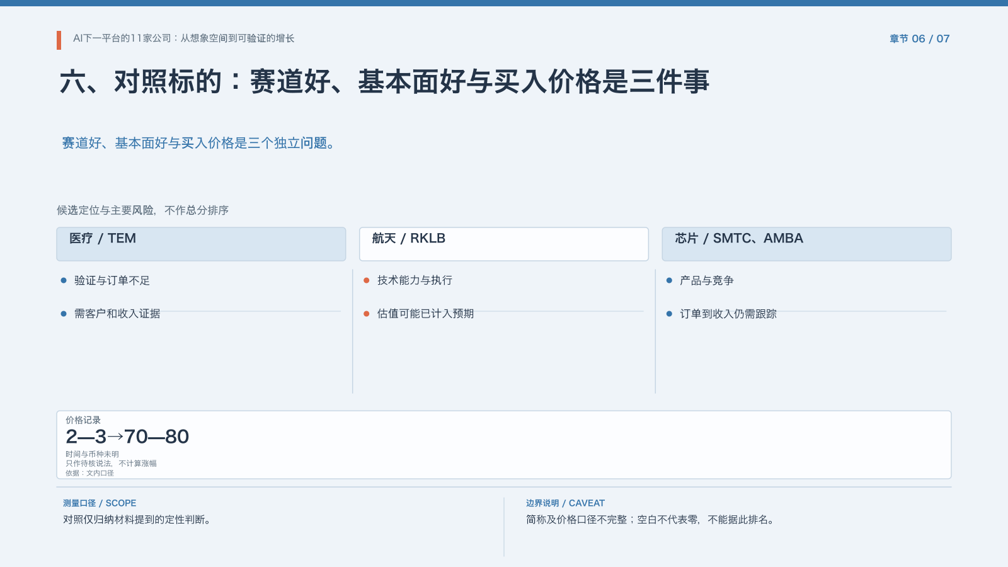Screen dimensions: 1008x567
Task: Click the bullet text '技术能力与执行'
Action: click(415, 280)
